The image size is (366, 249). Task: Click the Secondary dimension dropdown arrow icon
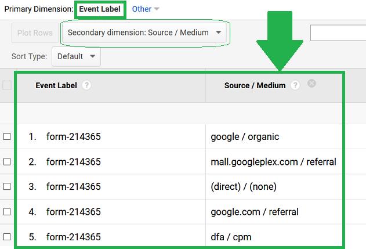point(219,33)
